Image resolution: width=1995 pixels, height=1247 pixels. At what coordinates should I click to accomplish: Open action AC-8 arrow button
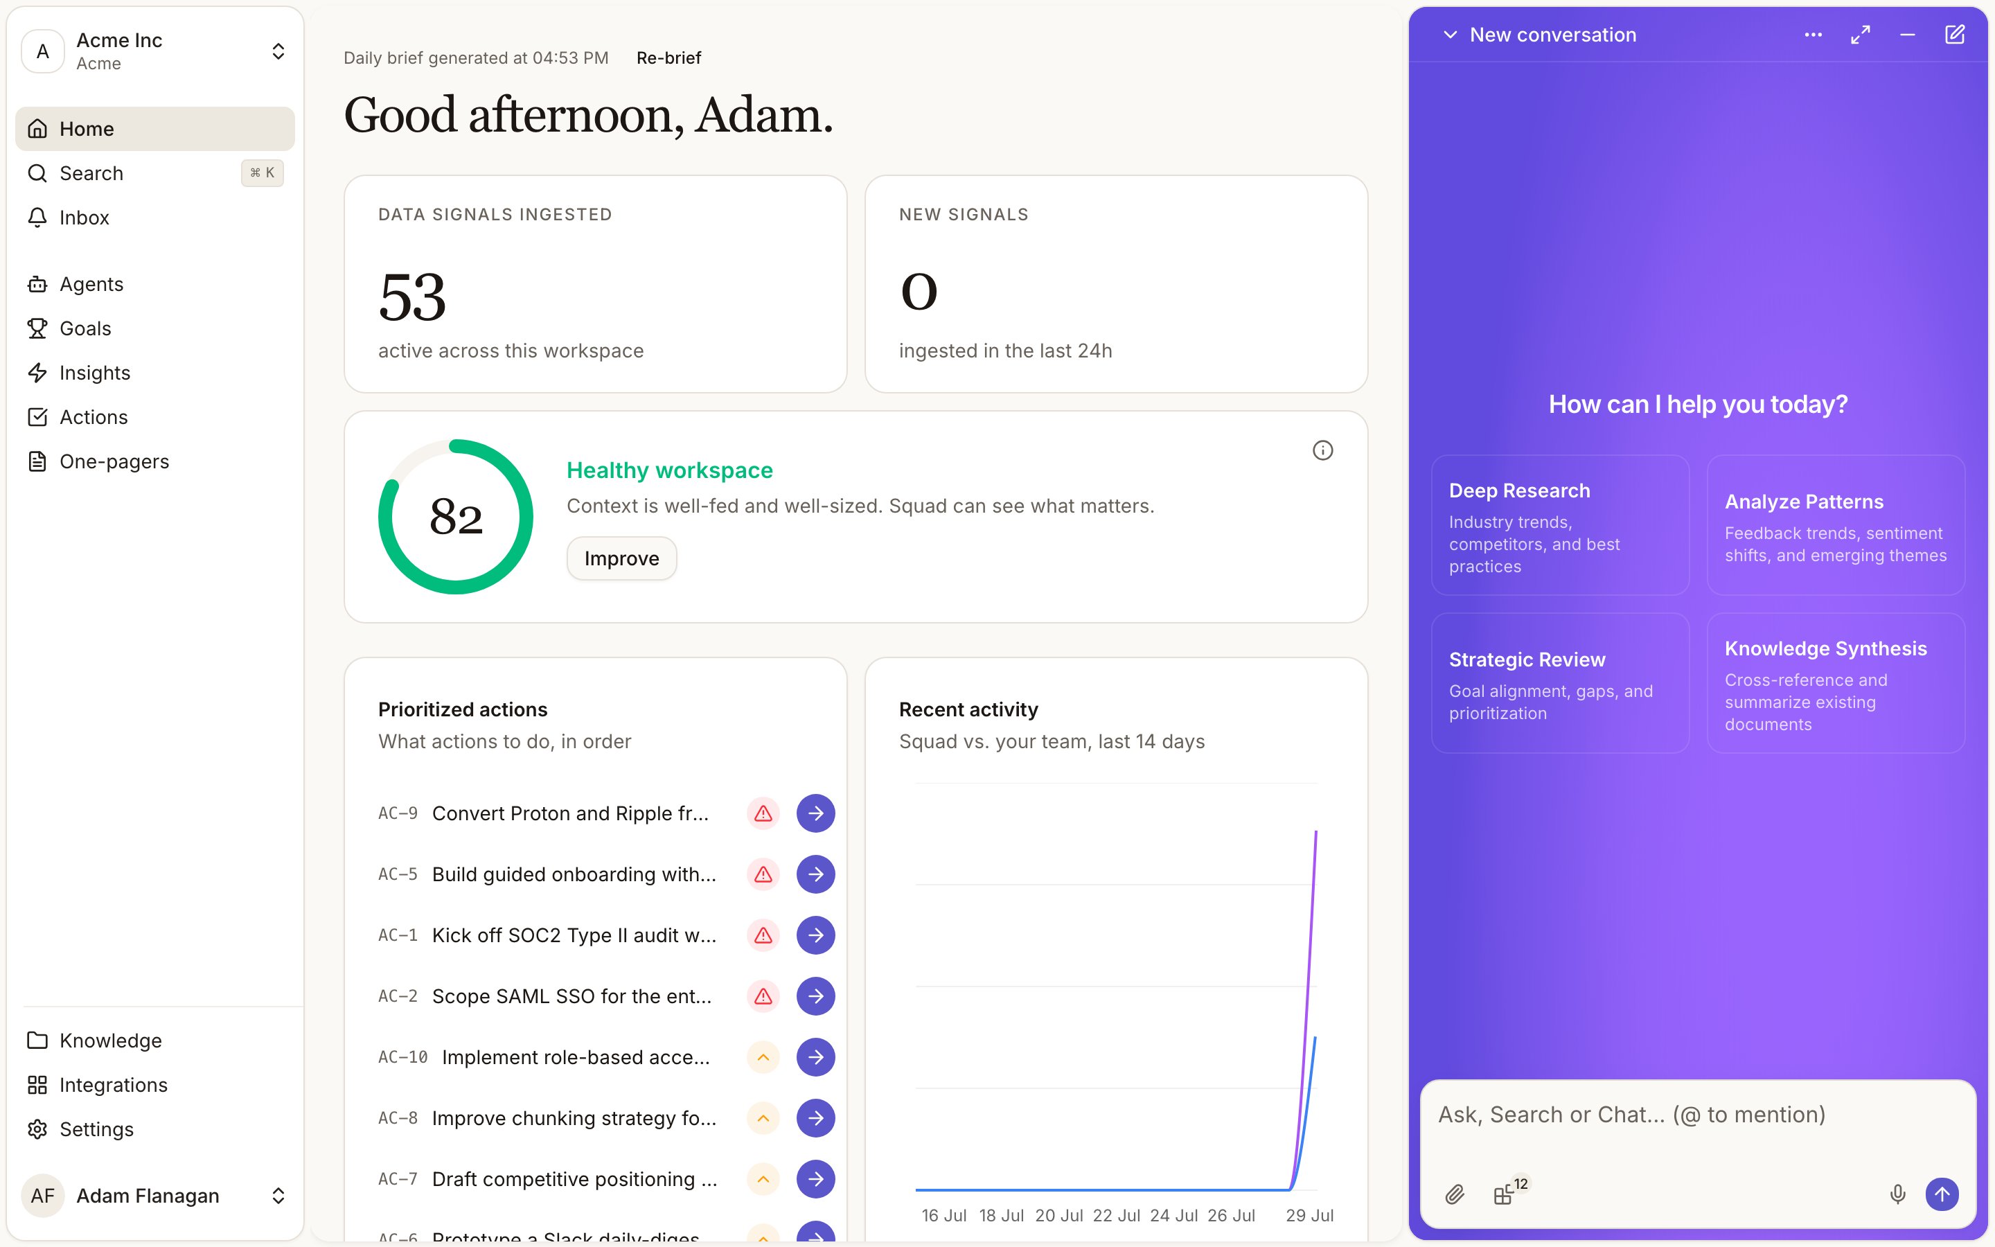tap(815, 1118)
